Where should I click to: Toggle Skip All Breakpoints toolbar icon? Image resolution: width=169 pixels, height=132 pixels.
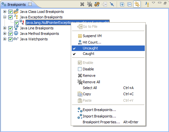click(x=112, y=5)
